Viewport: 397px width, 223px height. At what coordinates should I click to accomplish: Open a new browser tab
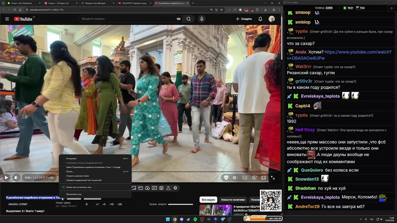click(x=193, y=3)
